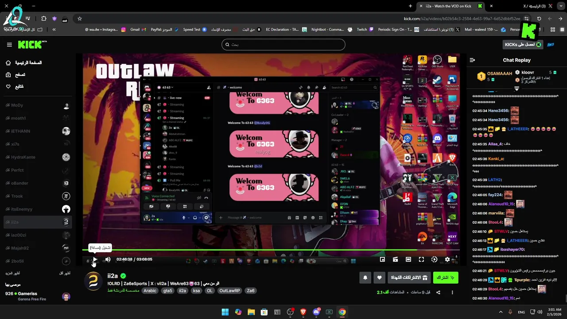Go to الصفحة الرئيسية in the sidebar
The width and height of the screenshot is (567, 319).
point(24,63)
